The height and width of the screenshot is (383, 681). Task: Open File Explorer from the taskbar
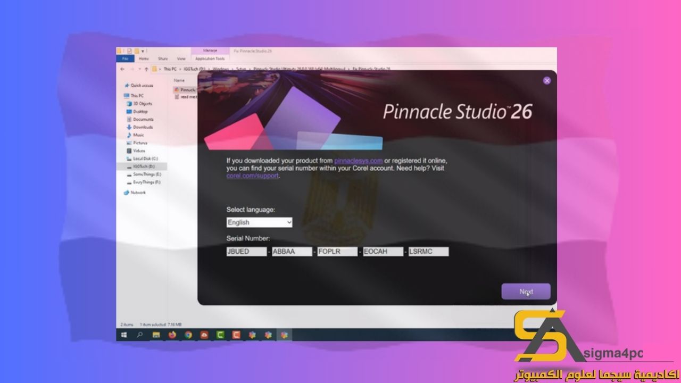[156, 335]
